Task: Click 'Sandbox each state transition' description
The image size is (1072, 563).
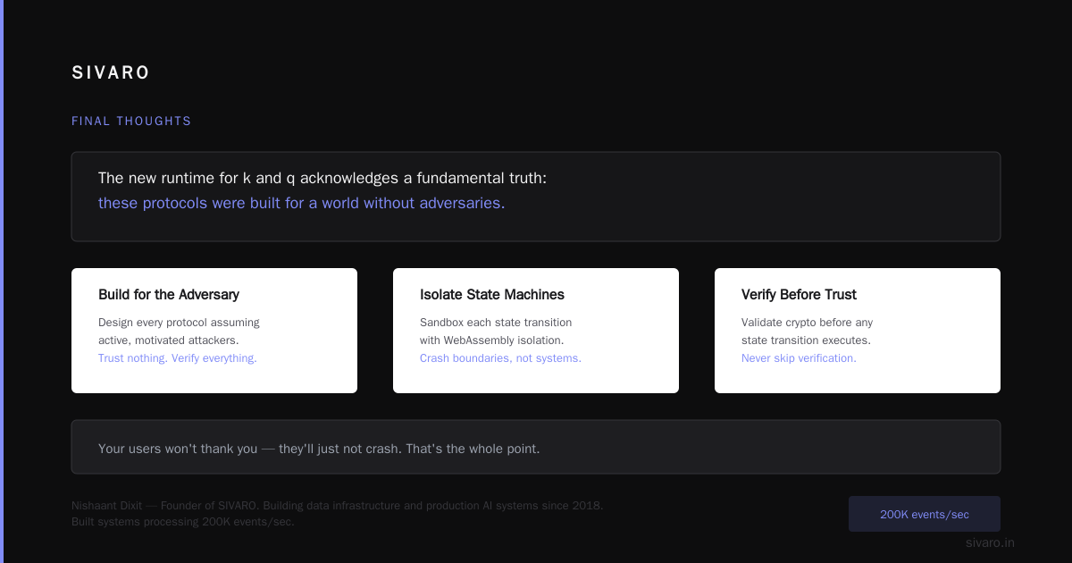Action: (496, 322)
